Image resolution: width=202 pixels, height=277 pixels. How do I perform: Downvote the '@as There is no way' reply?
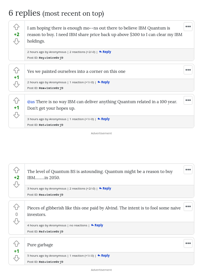pyautogui.click(x=16, y=115)
